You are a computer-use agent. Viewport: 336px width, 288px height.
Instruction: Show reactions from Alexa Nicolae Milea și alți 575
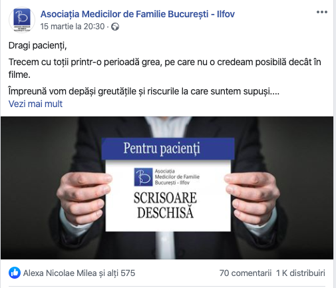(x=79, y=273)
